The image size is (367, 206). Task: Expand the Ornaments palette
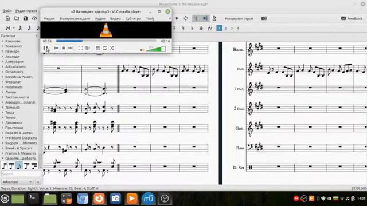14,72
